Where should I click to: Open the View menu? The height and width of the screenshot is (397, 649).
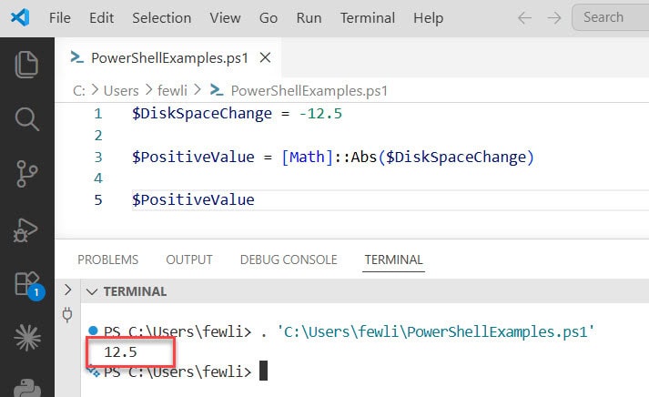[225, 18]
